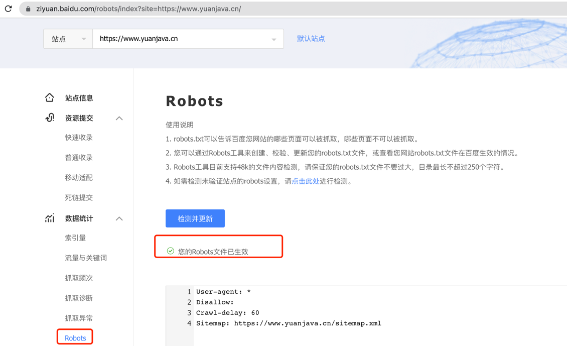This screenshot has height=346, width=567.
Task: Open 快速收录 in sidebar
Action: pos(79,138)
